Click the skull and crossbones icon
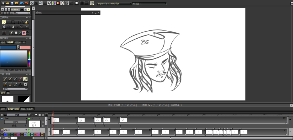 click(x=4, y=33)
